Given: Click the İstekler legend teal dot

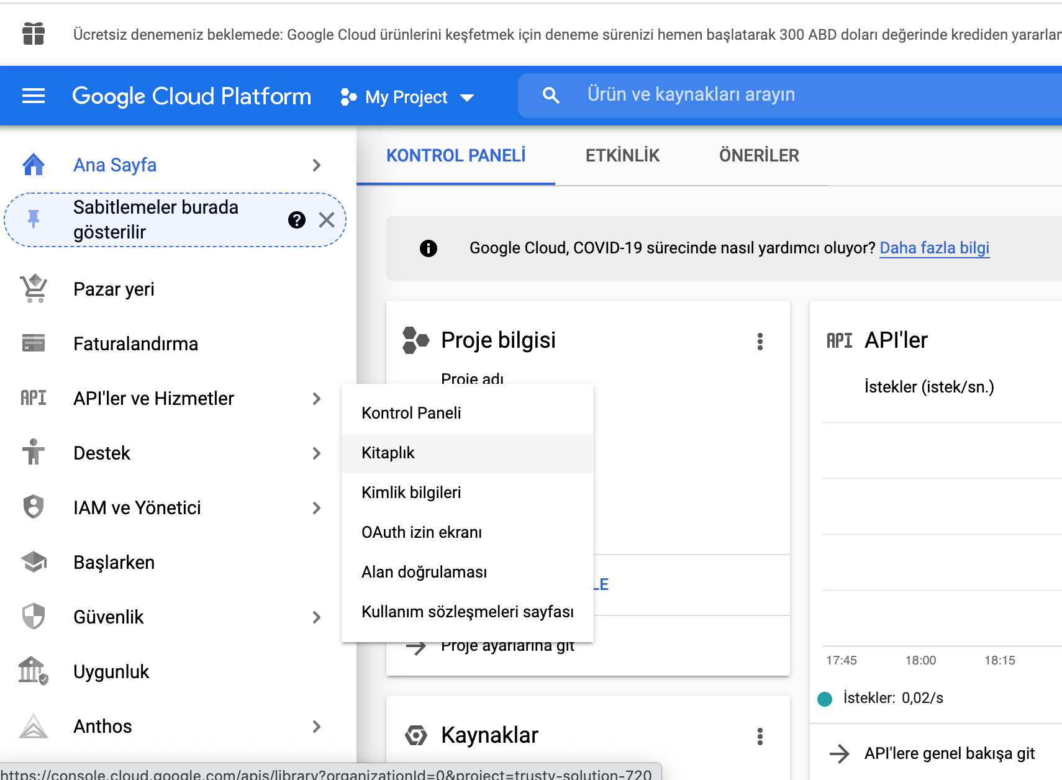Looking at the screenshot, I should point(825,699).
